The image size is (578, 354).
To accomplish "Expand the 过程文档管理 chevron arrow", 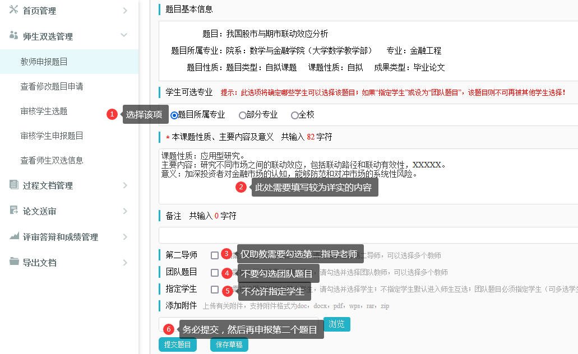I will click(x=124, y=185).
